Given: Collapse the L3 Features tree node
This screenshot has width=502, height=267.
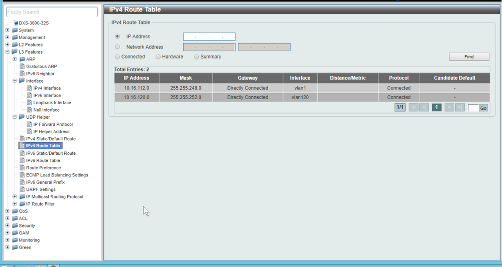Looking at the screenshot, I should point(8,52).
